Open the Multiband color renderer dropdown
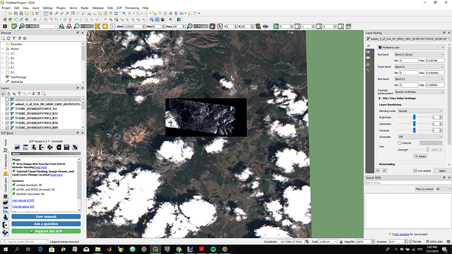The width and height of the screenshot is (452, 254). click(x=411, y=47)
